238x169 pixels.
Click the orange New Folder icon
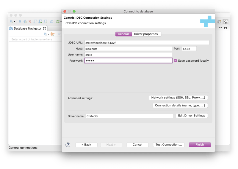53,34
